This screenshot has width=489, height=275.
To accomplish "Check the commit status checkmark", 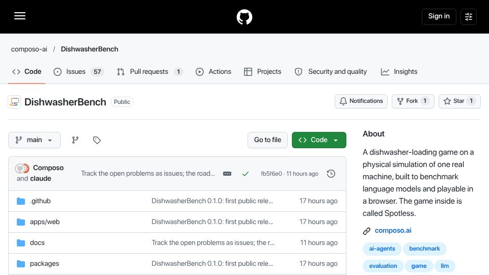I will click(x=246, y=174).
